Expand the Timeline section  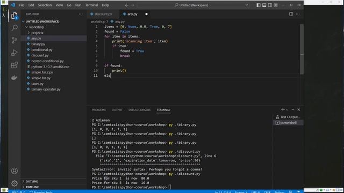54,187
